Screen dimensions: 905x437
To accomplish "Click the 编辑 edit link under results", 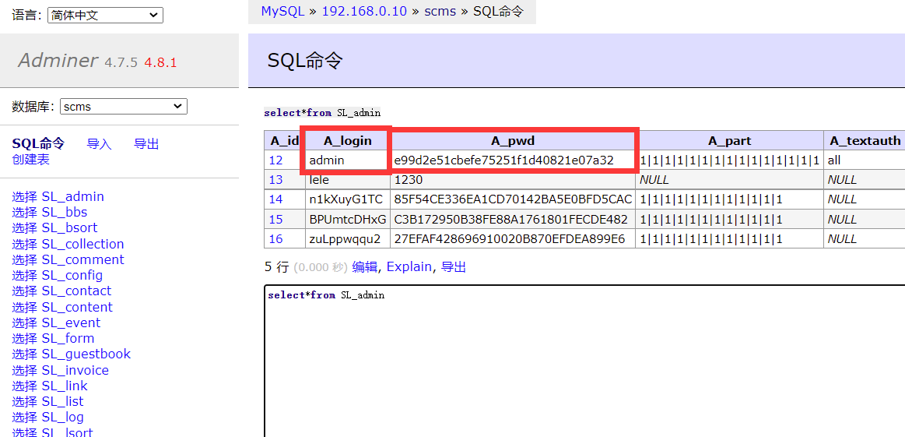I will [365, 266].
